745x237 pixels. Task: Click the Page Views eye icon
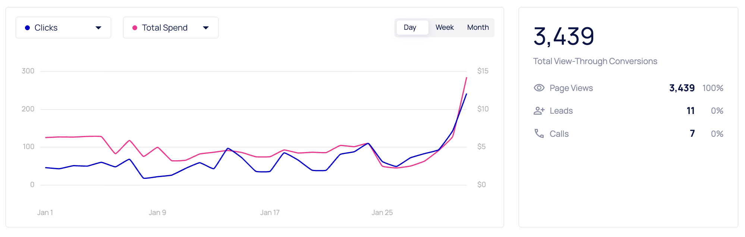539,88
